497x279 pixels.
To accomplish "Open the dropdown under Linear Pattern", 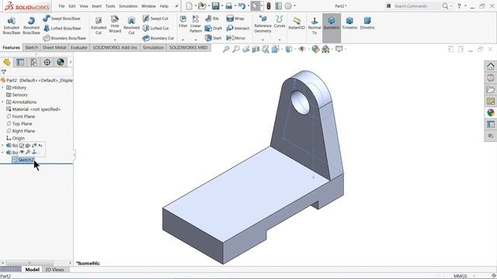I will click(196, 40).
